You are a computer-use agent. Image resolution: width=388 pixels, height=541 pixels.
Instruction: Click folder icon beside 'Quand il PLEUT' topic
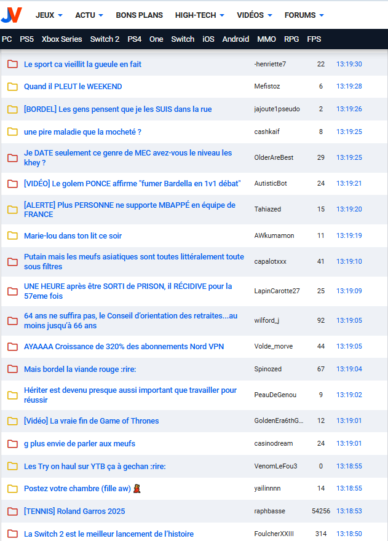click(12, 87)
